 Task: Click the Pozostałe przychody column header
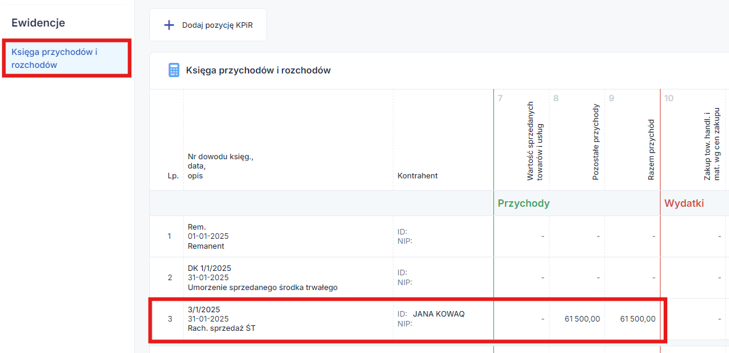tap(596, 142)
